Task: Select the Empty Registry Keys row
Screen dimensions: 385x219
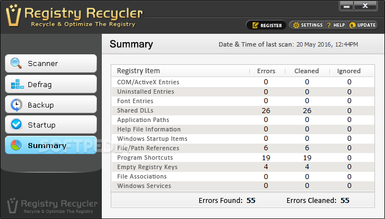Action: 243,167
